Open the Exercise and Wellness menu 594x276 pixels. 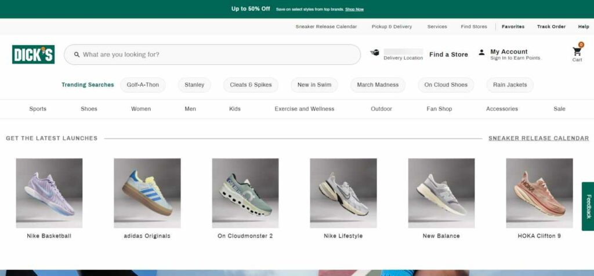[x=305, y=109]
